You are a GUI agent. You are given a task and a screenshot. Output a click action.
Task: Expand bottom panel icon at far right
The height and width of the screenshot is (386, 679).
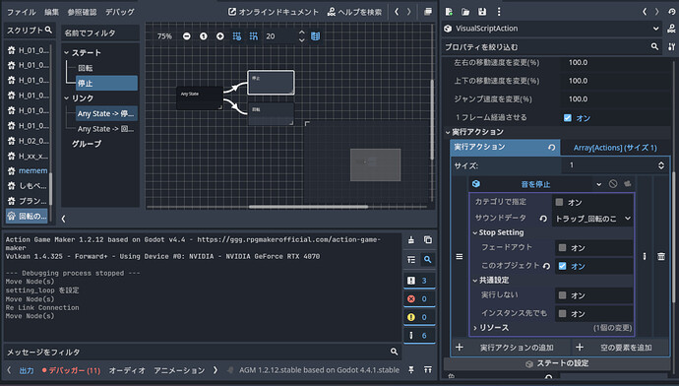[x=428, y=369]
